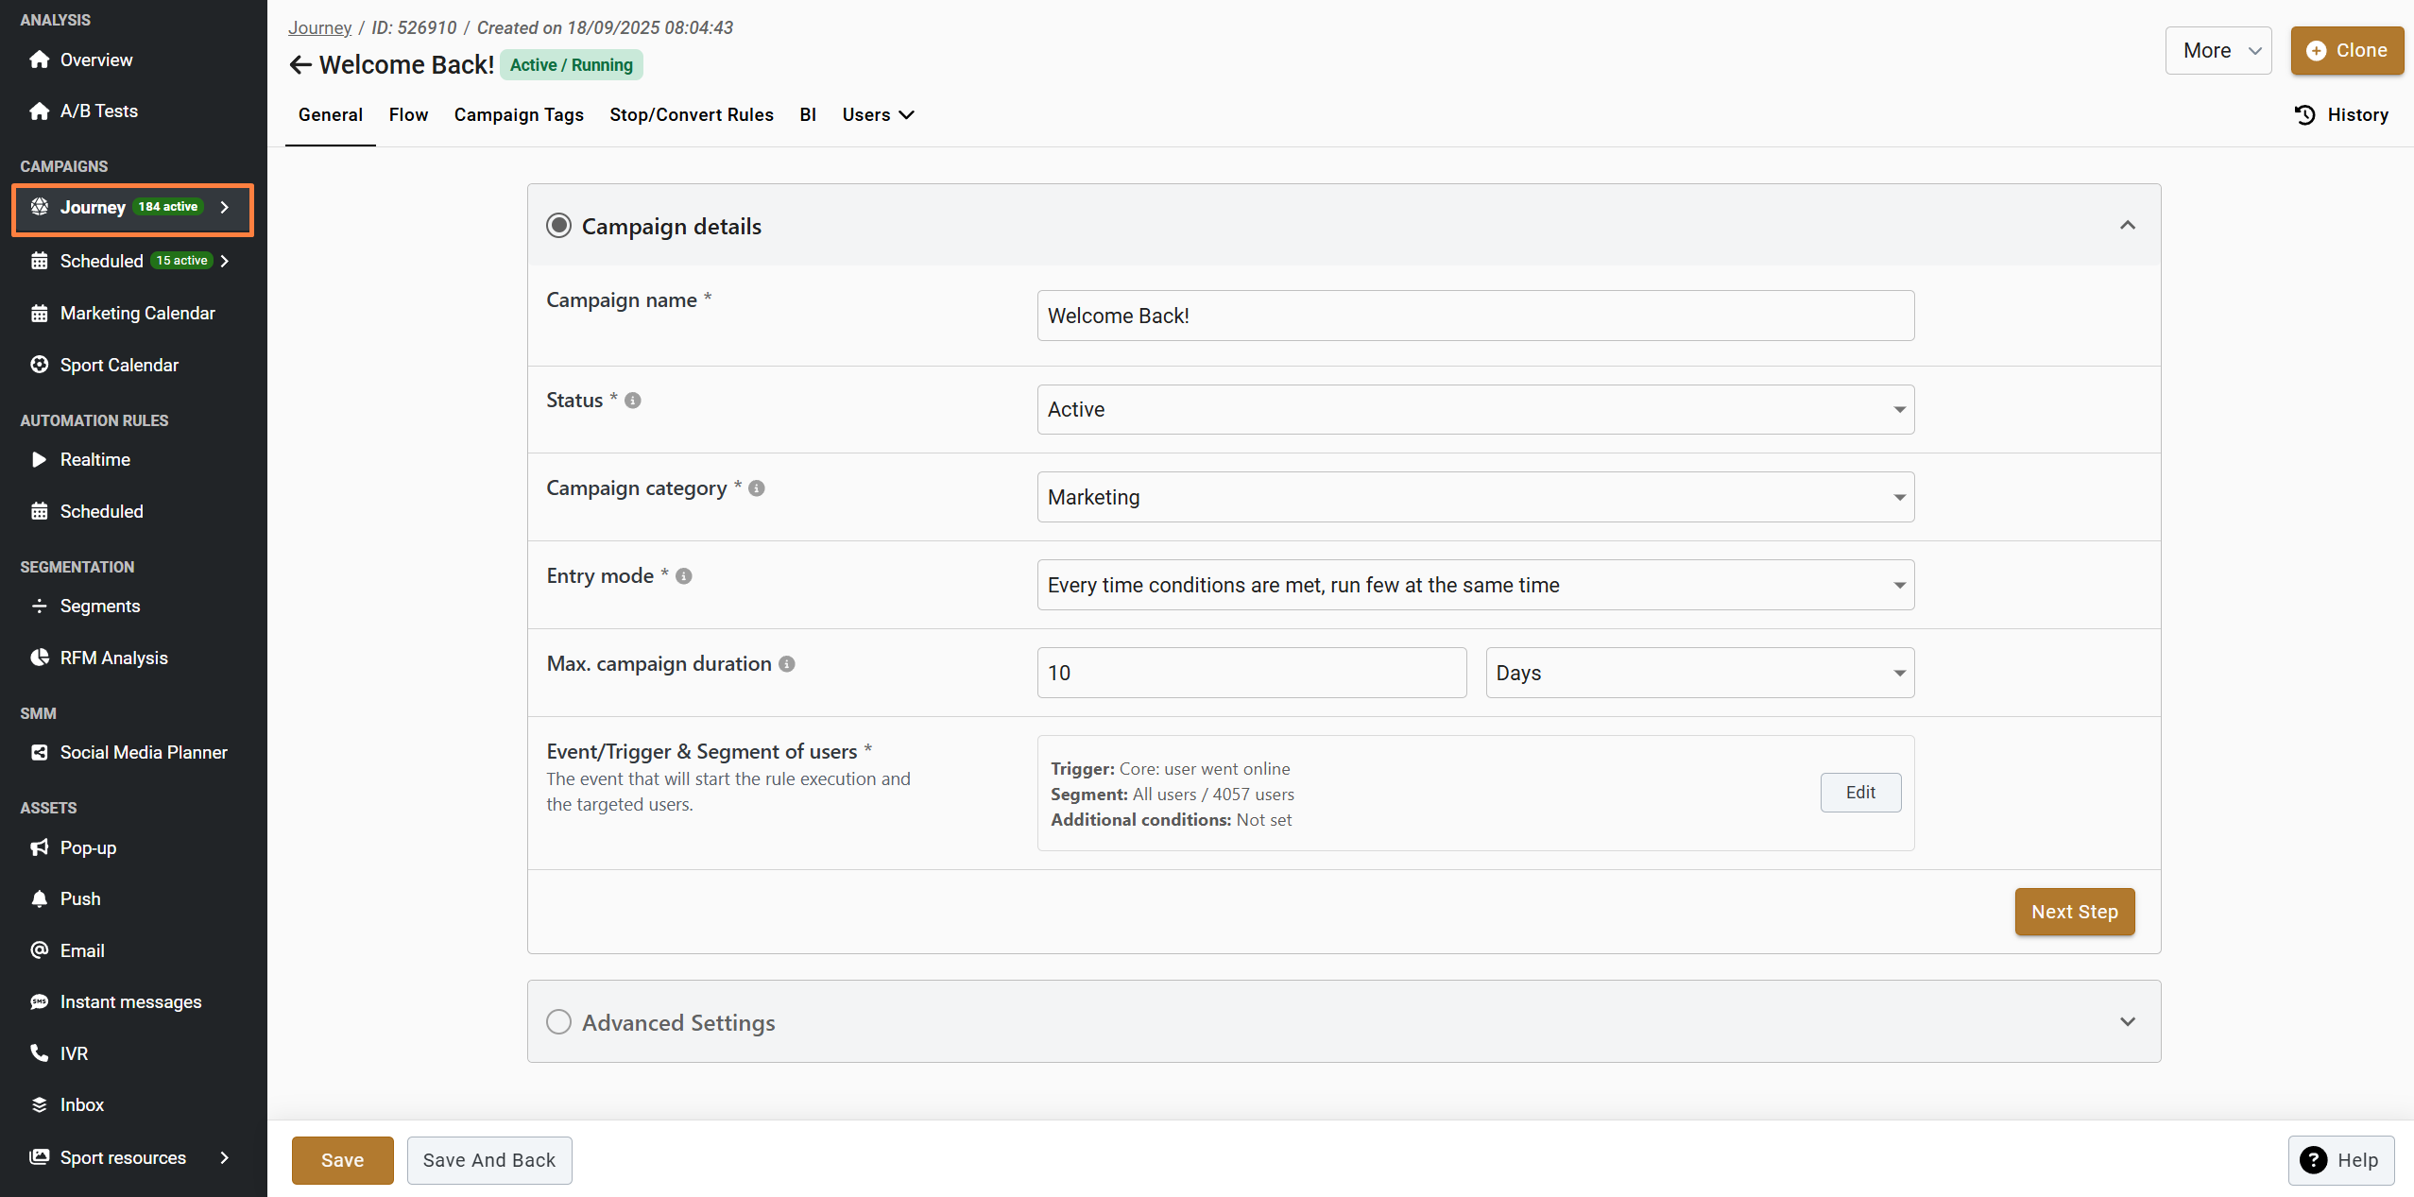Viewport: 2414px width, 1197px height.
Task: Select the Advanced Settings radio button
Action: pos(558,1022)
